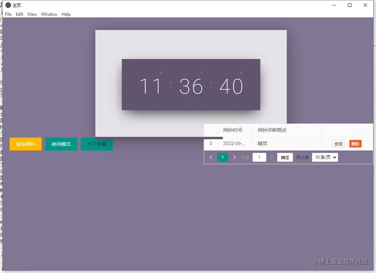Click the row number 2 cell

click(211, 143)
